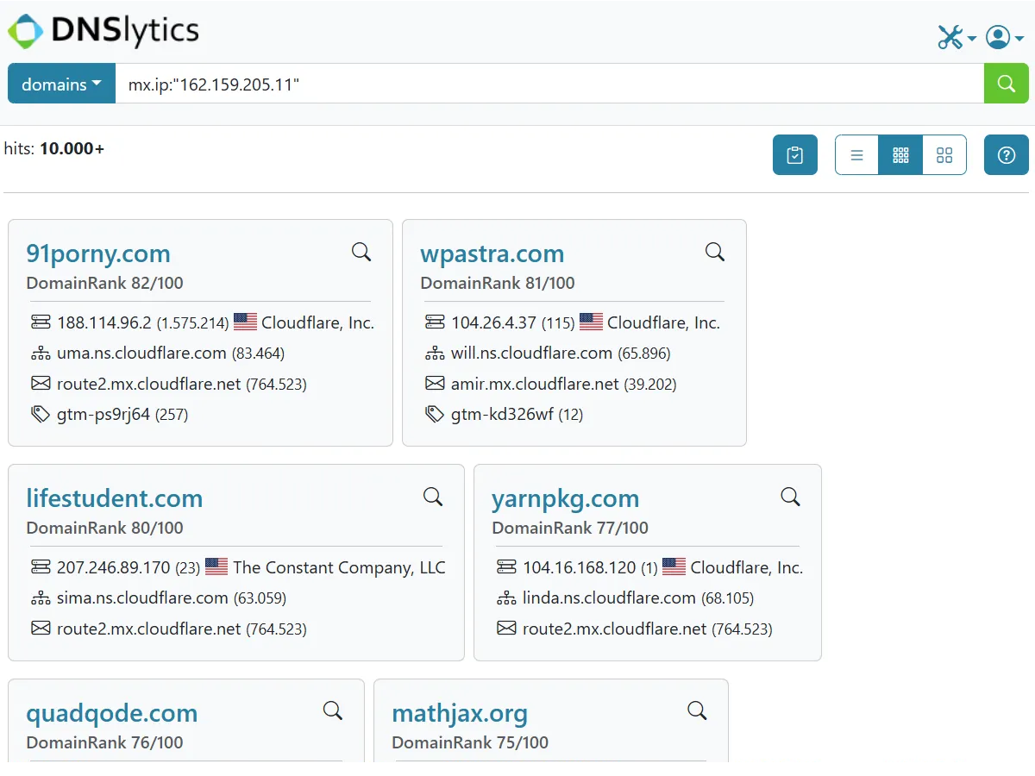Click magnifier icon on lifestudent.com card
Viewport: 1035px width, 776px height.
433,497
